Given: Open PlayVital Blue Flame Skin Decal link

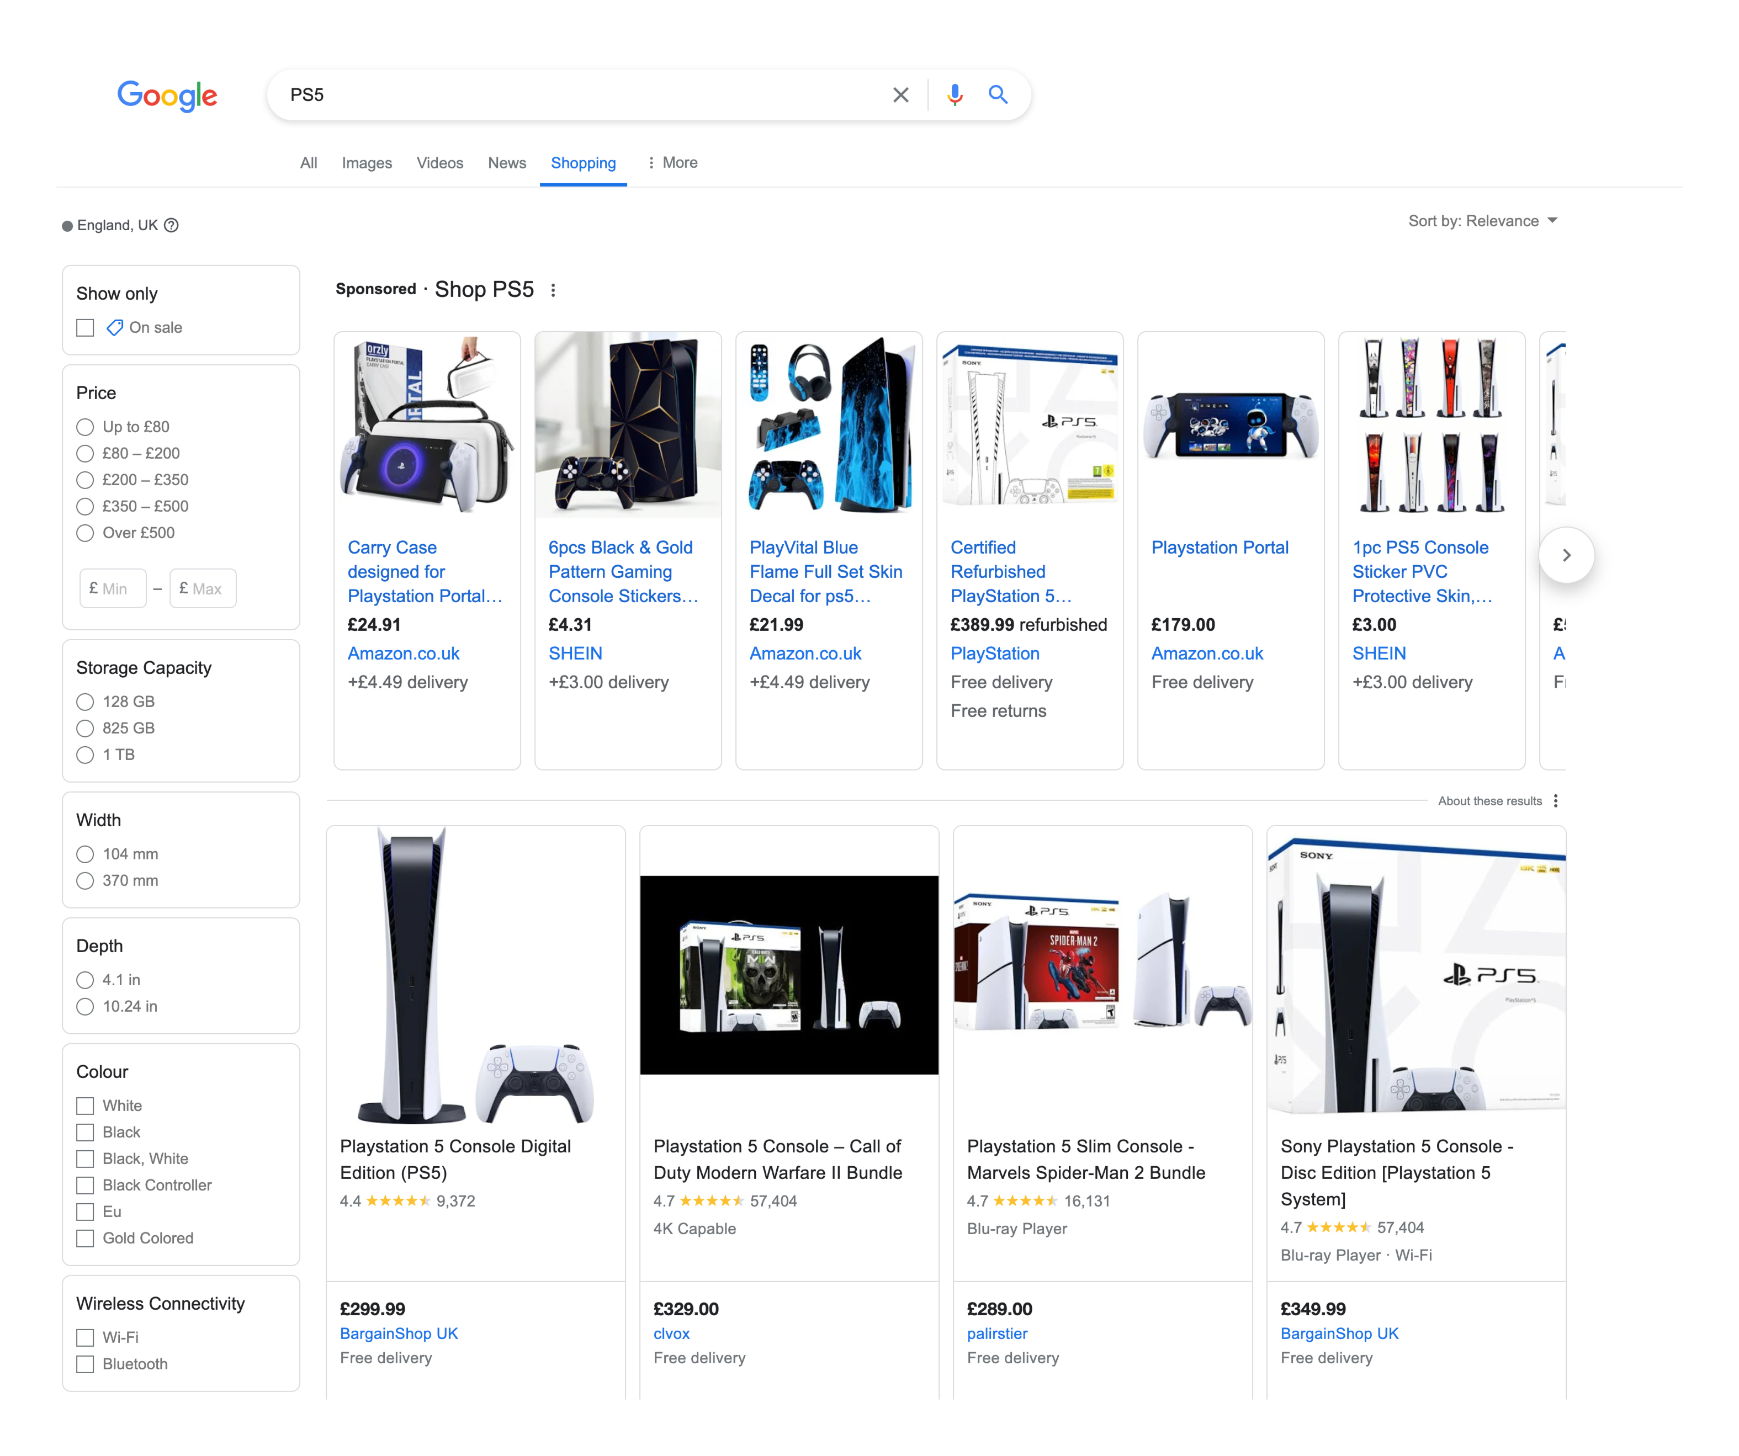Looking at the screenshot, I should (826, 571).
